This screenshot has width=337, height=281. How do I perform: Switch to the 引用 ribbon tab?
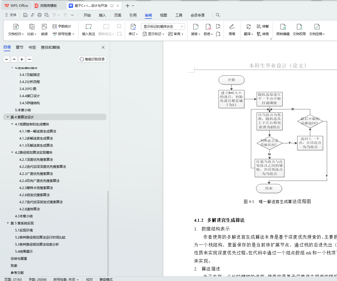[133, 15]
